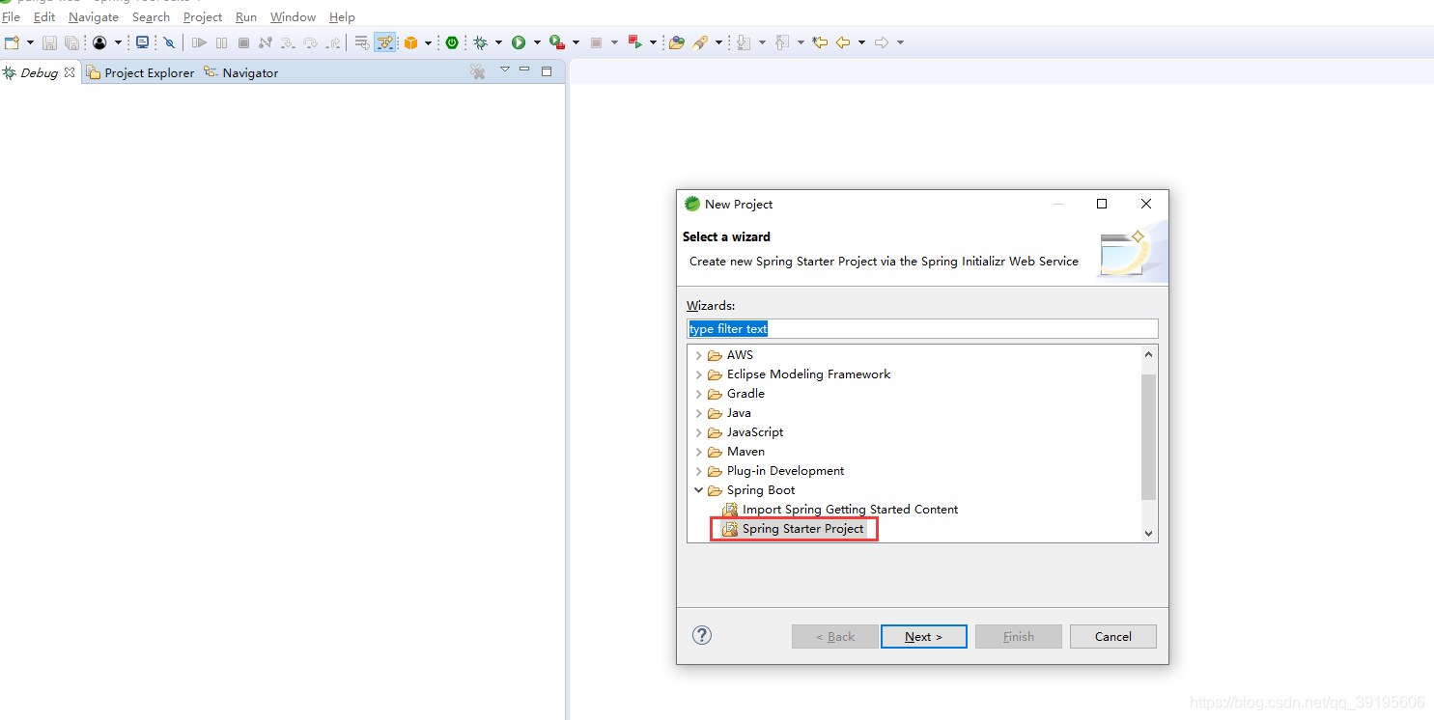The image size is (1434, 720).
Task: Select Spring Starter Project wizard
Action: (x=794, y=529)
